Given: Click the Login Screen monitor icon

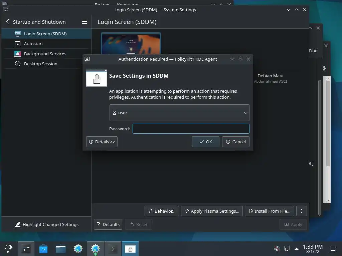Looking at the screenshot, I should pyautogui.click(x=18, y=34).
